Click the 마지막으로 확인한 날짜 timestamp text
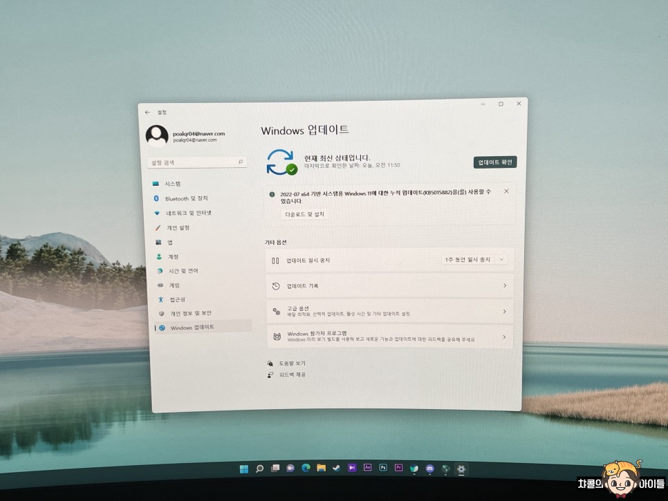 pyautogui.click(x=352, y=165)
